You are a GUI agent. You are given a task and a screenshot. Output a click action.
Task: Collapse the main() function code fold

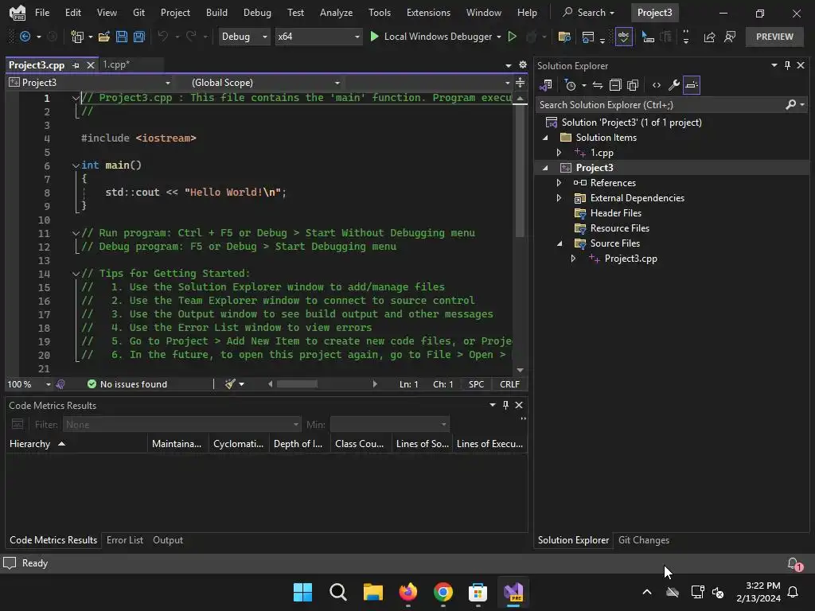click(x=76, y=165)
